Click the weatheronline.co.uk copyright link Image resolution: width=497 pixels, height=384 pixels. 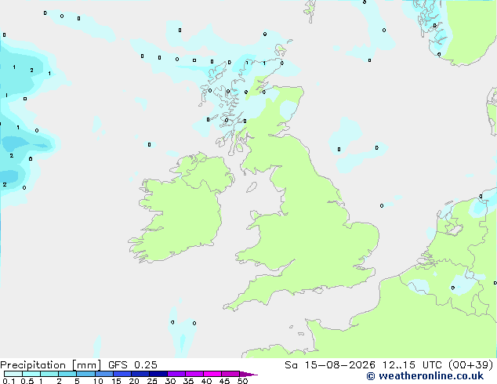pyautogui.click(x=425, y=376)
